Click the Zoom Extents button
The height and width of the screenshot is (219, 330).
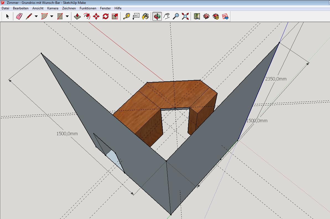point(185,17)
